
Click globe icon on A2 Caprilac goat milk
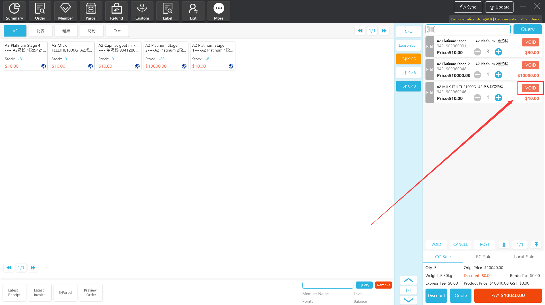pyautogui.click(x=137, y=66)
